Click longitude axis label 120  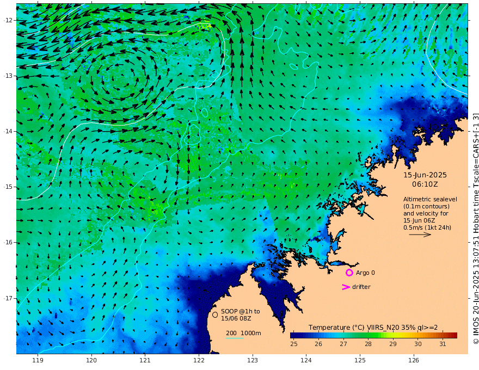(91, 360)
